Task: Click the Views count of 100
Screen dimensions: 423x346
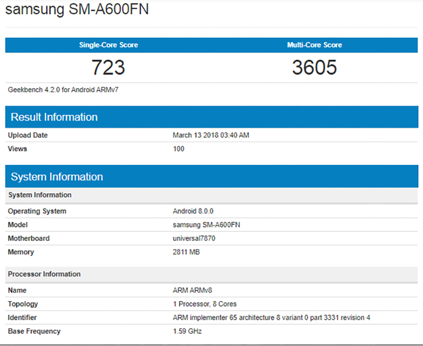Action: [x=179, y=148]
